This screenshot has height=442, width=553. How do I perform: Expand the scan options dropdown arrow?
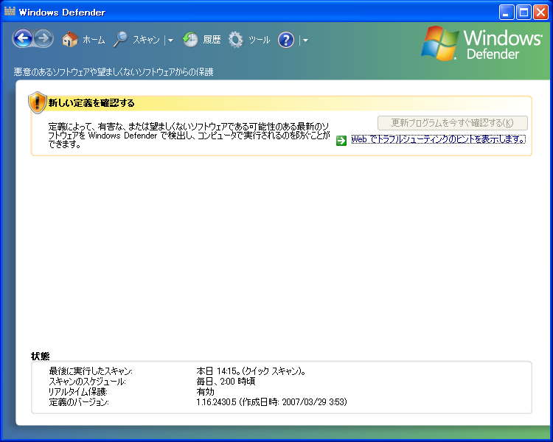(171, 41)
